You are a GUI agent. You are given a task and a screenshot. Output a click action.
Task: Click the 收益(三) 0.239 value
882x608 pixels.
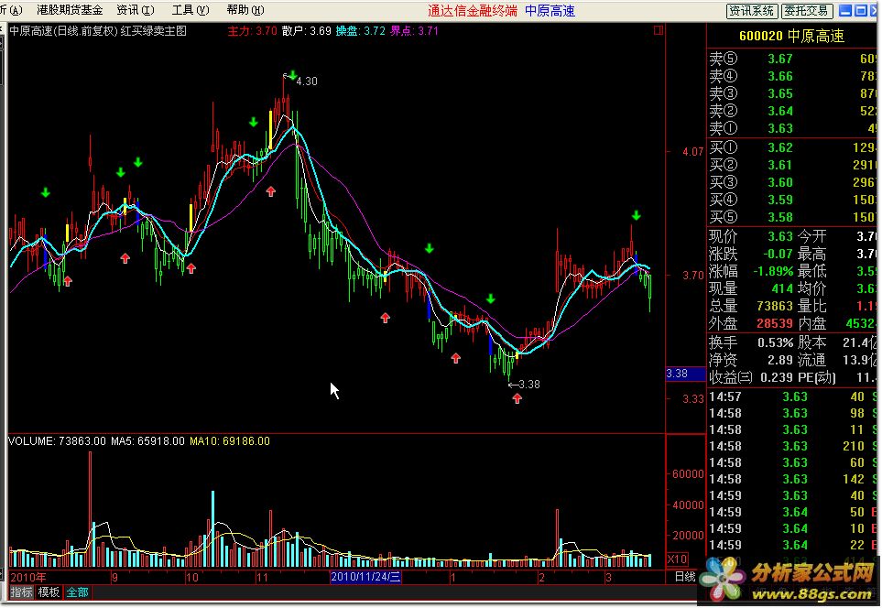click(x=777, y=377)
